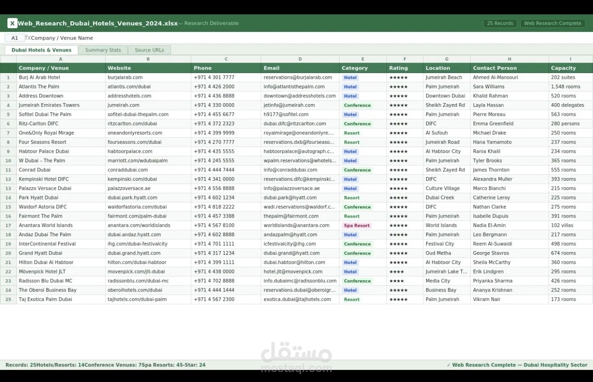The image size is (593, 382).
Task: Click the Taj Exotica Palm Dubai cell
Action: (61, 300)
